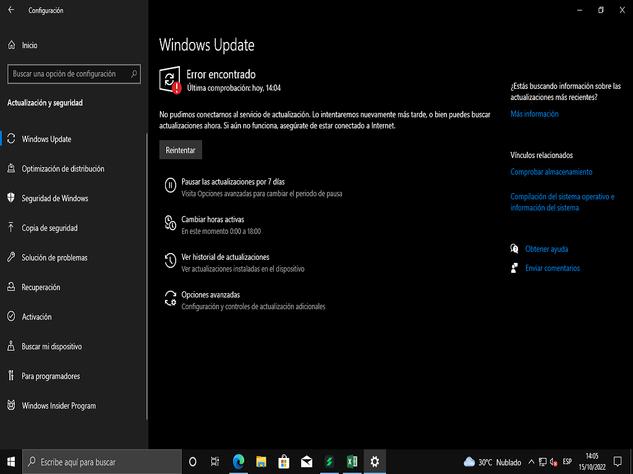Open Buscar mi dispositivo
The image size is (633, 474).
[74, 346]
